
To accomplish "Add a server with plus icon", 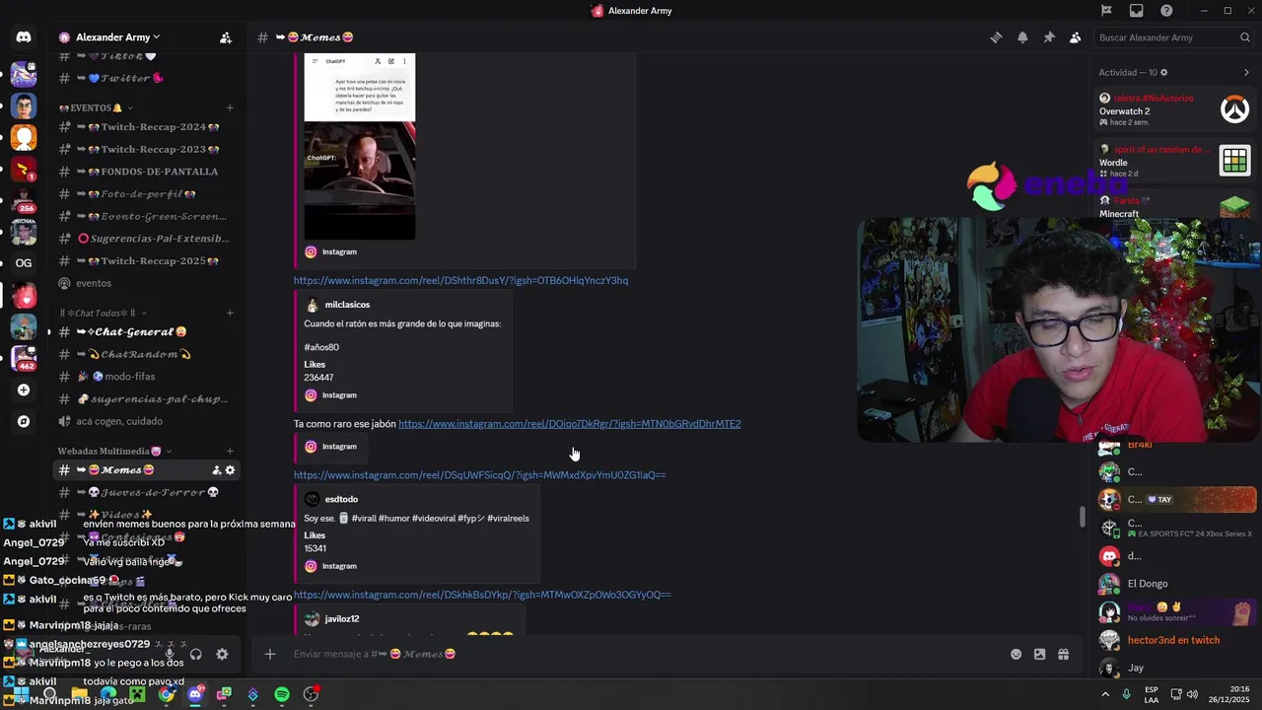I will click(x=24, y=390).
